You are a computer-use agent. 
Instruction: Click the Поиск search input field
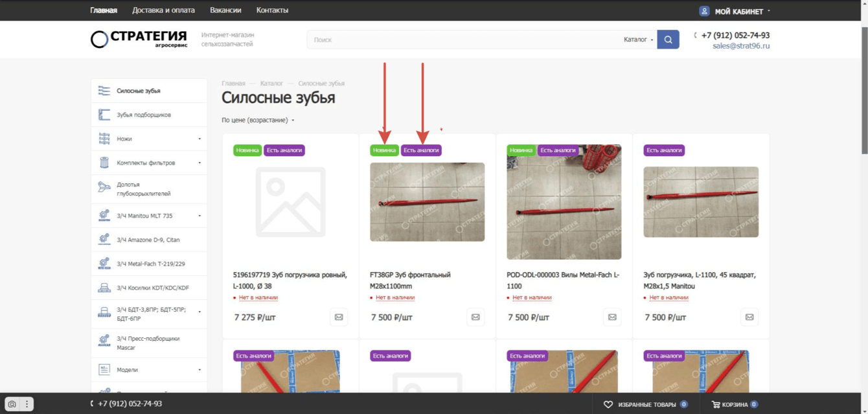pos(463,40)
